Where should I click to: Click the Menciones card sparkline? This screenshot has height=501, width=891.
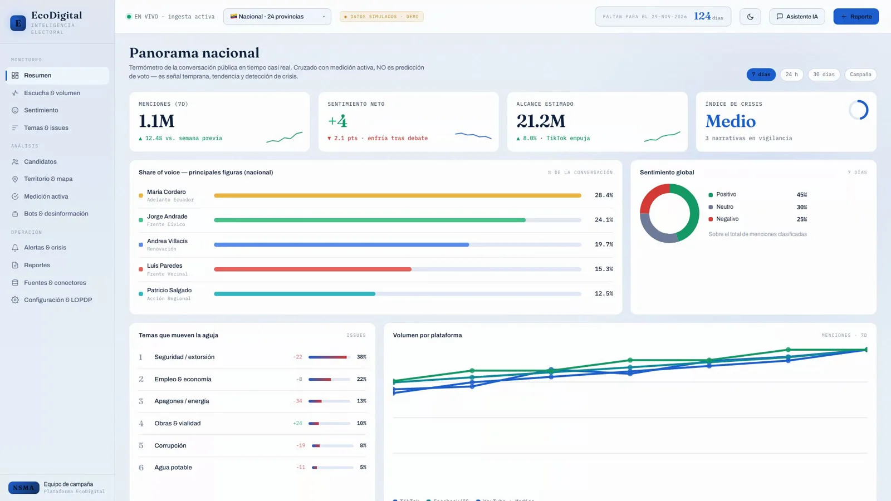[x=284, y=137]
